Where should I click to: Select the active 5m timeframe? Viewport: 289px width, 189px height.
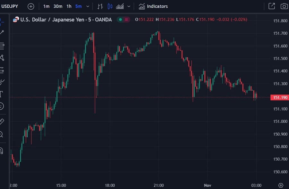pyautogui.click(x=79, y=6)
